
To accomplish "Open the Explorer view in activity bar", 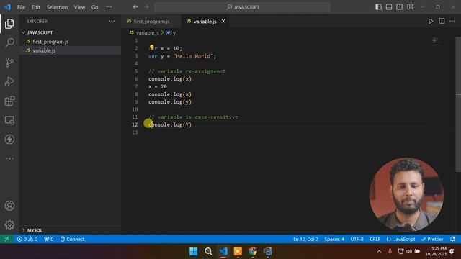I will pyautogui.click(x=9, y=24).
